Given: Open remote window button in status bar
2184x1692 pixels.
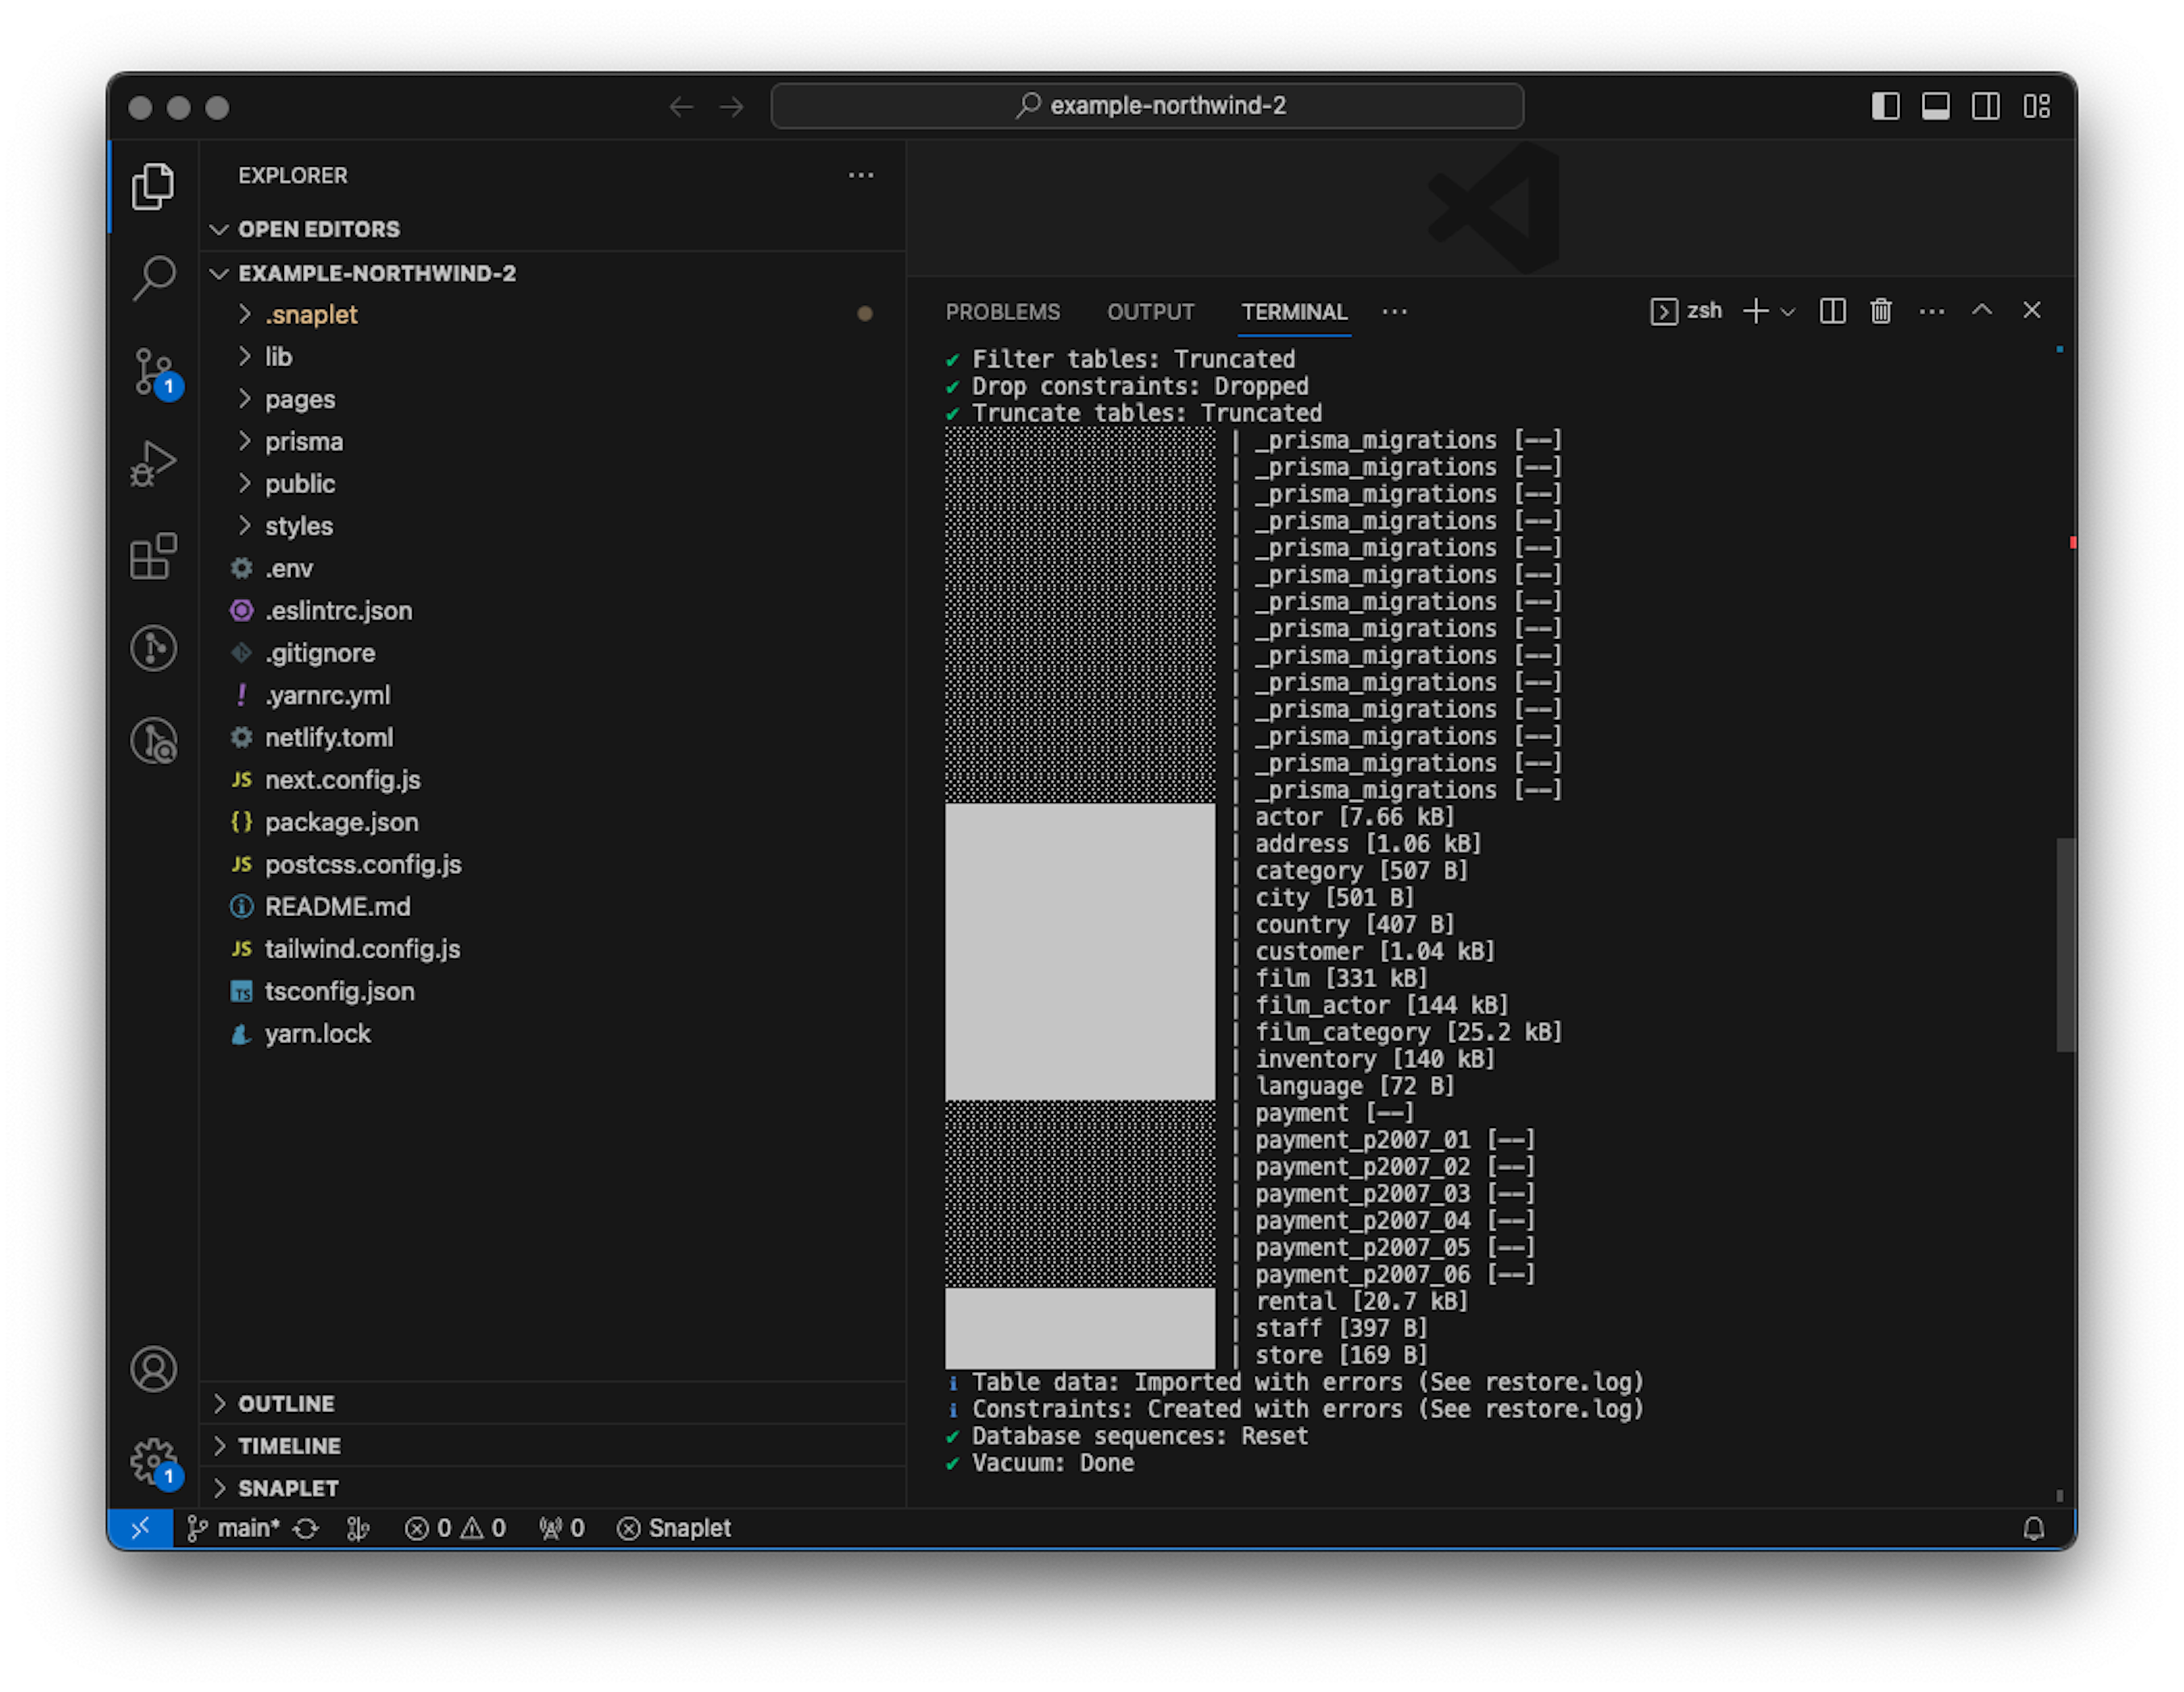Looking at the screenshot, I should tap(140, 1528).
